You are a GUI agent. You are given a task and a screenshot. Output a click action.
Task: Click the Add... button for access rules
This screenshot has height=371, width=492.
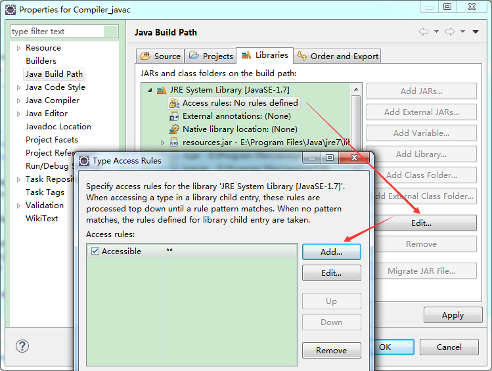[x=331, y=252]
